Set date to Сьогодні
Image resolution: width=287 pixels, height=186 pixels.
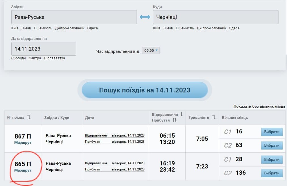tap(19, 58)
